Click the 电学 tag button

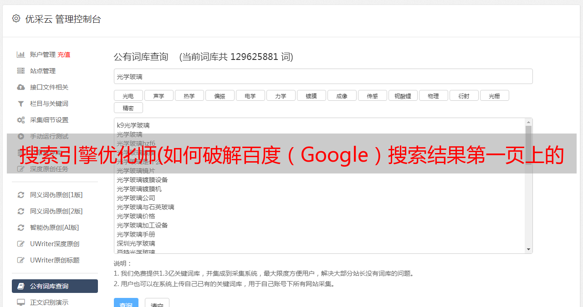(250, 95)
